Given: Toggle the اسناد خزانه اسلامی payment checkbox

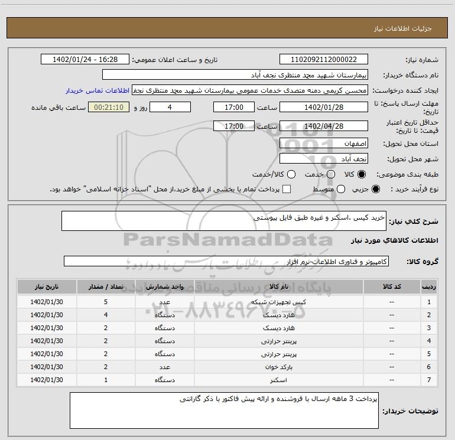Looking at the screenshot, I should (287, 190).
